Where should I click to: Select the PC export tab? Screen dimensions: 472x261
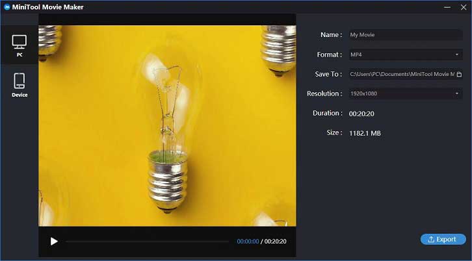pos(20,45)
